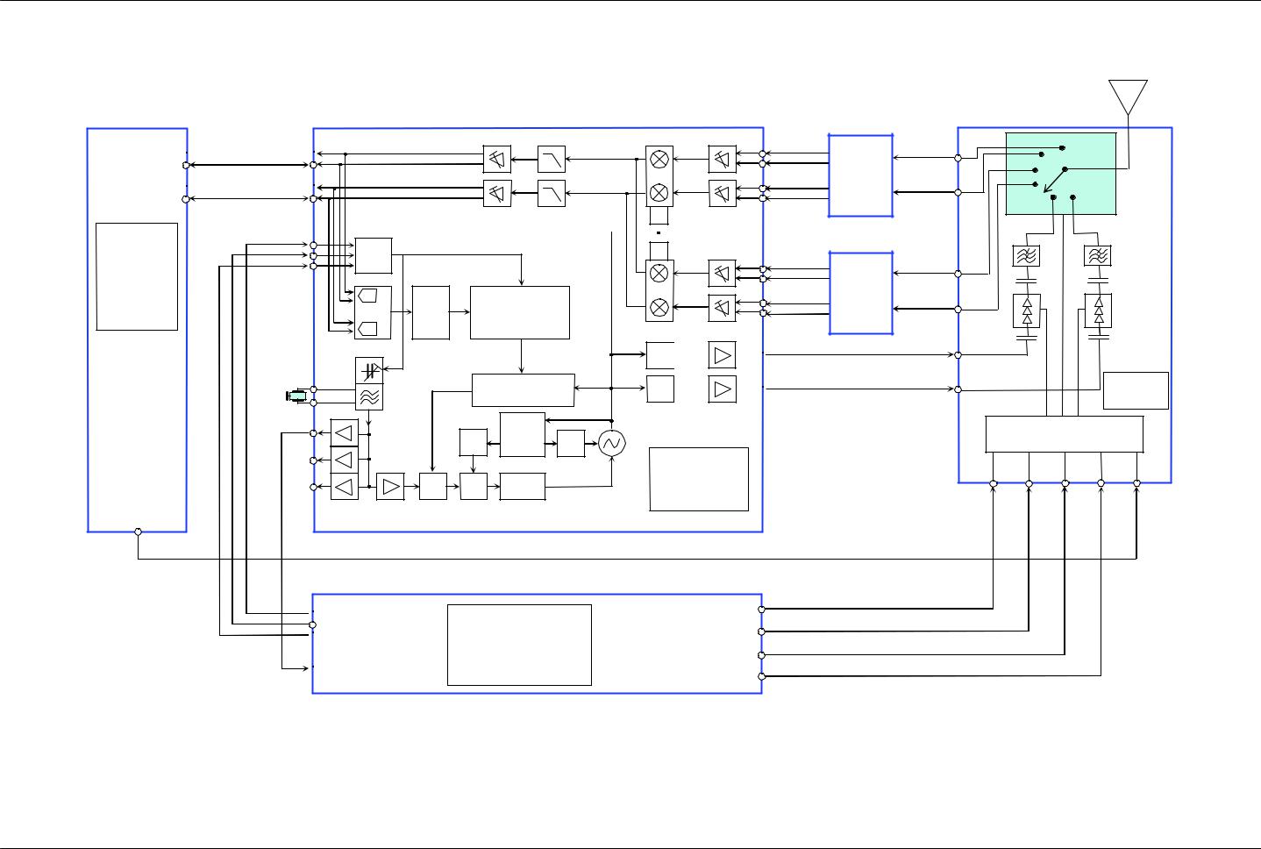Select the variable-gain amplifier left of the lower low-pass filter
Screen dimensions: 1261x849
[x=497, y=193]
